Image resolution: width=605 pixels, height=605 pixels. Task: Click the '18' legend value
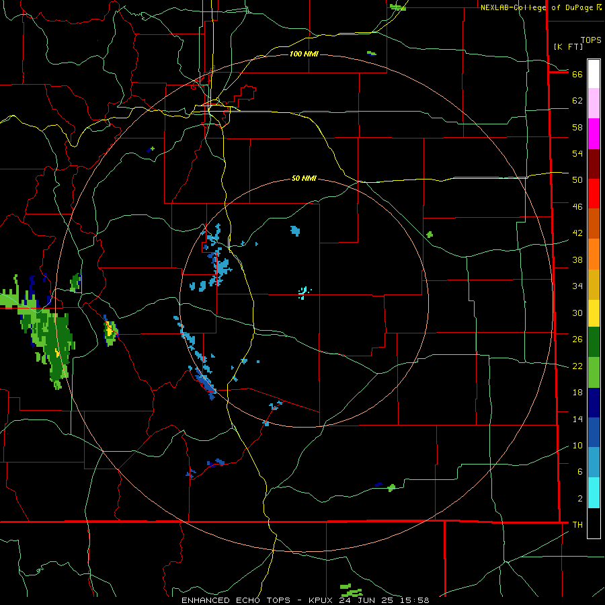click(577, 393)
